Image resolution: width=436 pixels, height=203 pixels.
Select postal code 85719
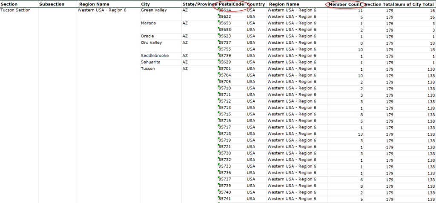click(x=225, y=140)
